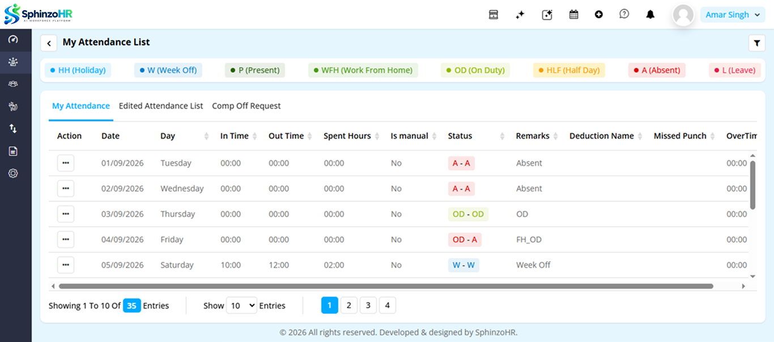Click the horizontal scrollbar of the table

click(385, 287)
